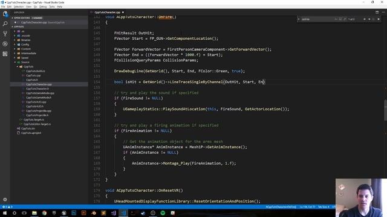Screen dimensions: 387x217
Task: Open CppTutsProjectile.h file
Action: (x=37, y=115)
